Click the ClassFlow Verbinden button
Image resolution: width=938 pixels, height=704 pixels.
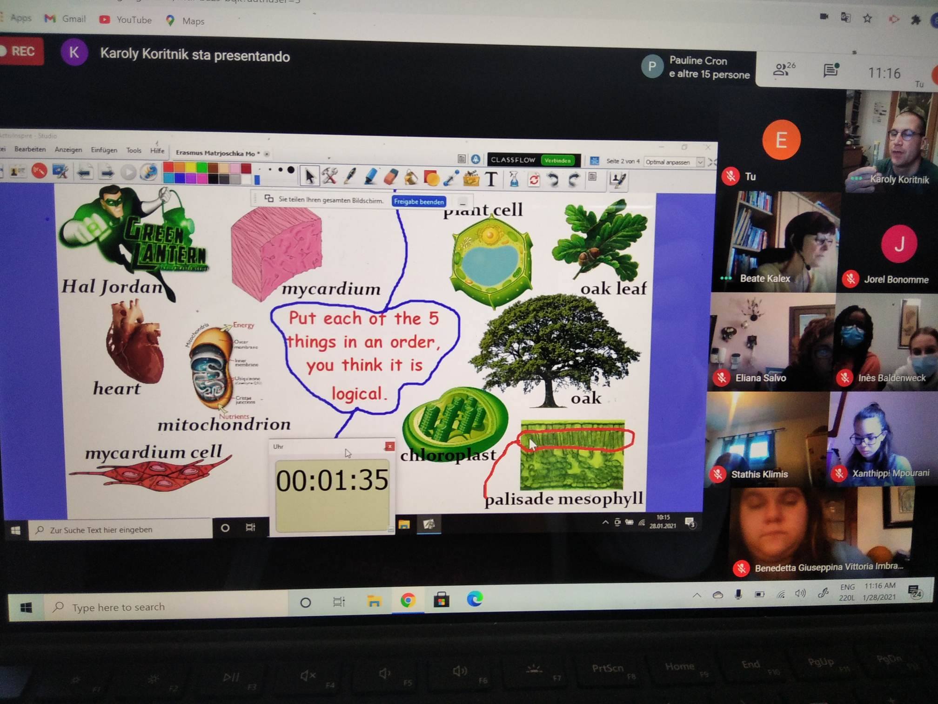coord(557,160)
